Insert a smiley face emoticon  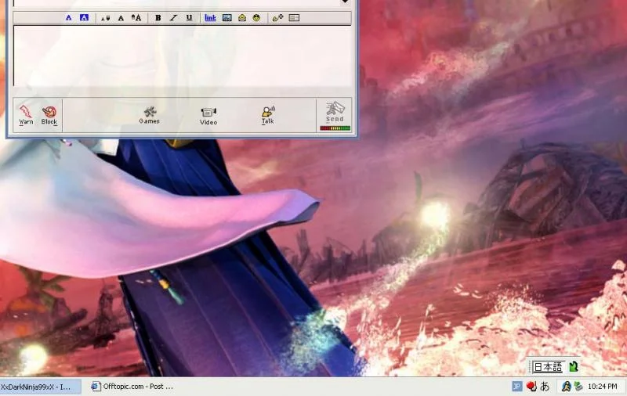pyautogui.click(x=257, y=17)
